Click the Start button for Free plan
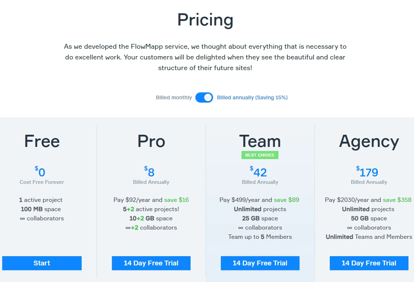414x282 pixels. (42, 263)
